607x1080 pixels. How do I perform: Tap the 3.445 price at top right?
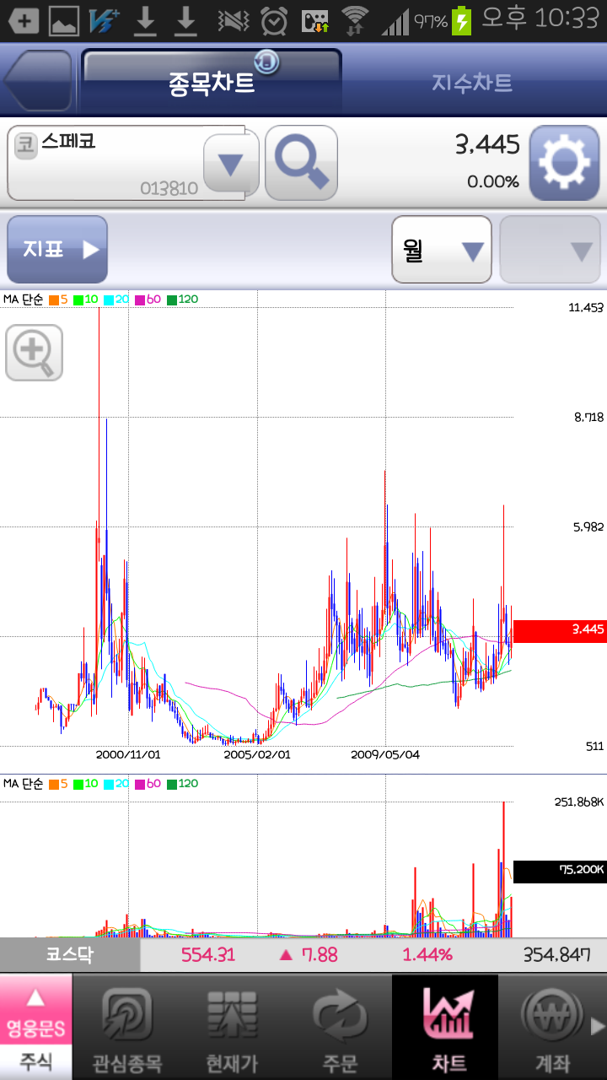point(488,145)
